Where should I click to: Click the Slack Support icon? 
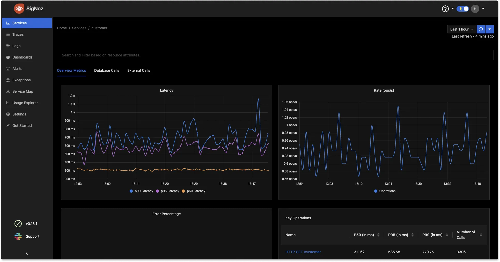[x=18, y=236]
